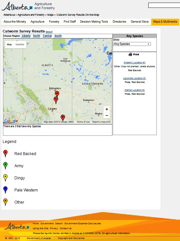Open Using this Site footer link
180x241 pixels.
(x=41, y=229)
